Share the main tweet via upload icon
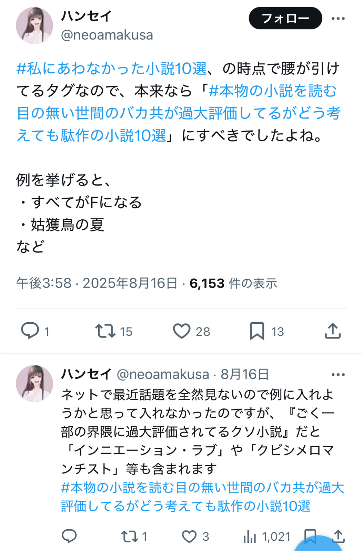 [333, 331]
